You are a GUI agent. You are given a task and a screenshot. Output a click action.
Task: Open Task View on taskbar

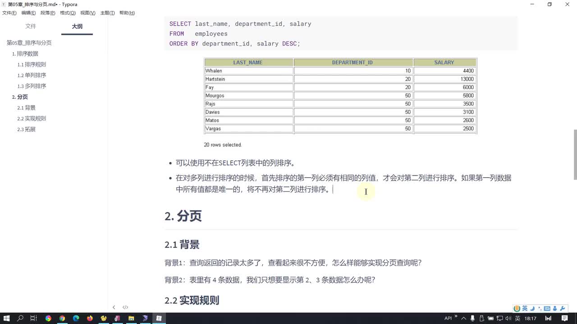(34, 318)
